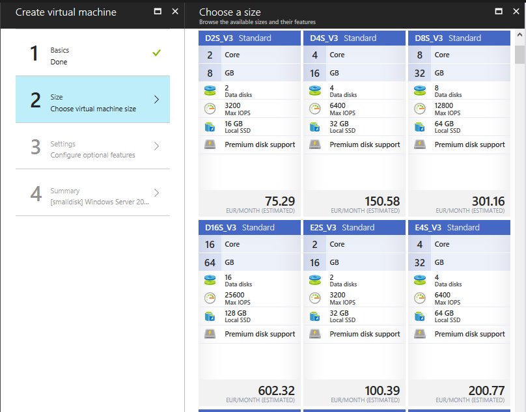Click the Data disks icon on E4S_V3 card
This screenshot has width=526, height=412.
(x=420, y=280)
